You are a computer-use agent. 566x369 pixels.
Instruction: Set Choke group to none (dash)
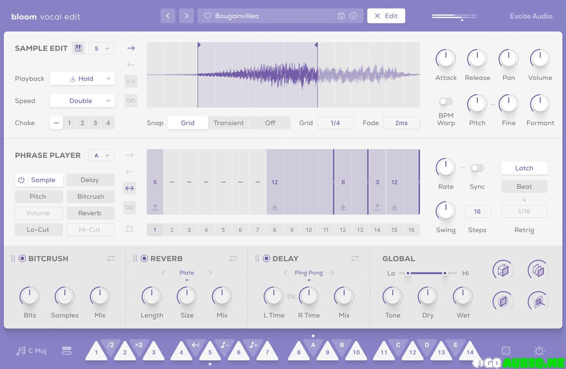tap(57, 123)
